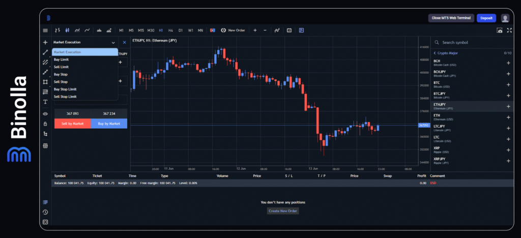
Task: Go back from the Crypto Major group
Action: (x=435, y=53)
